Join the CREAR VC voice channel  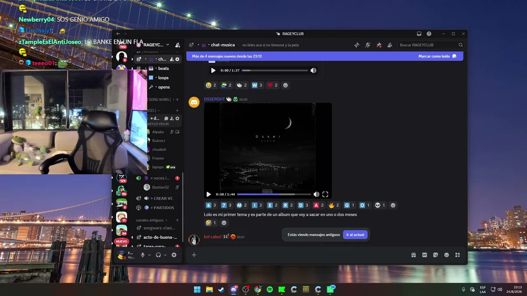coord(158,198)
